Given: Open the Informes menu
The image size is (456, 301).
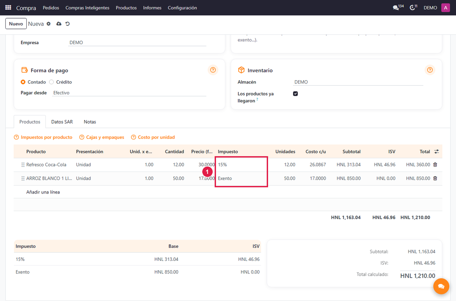Looking at the screenshot, I should click(152, 8).
